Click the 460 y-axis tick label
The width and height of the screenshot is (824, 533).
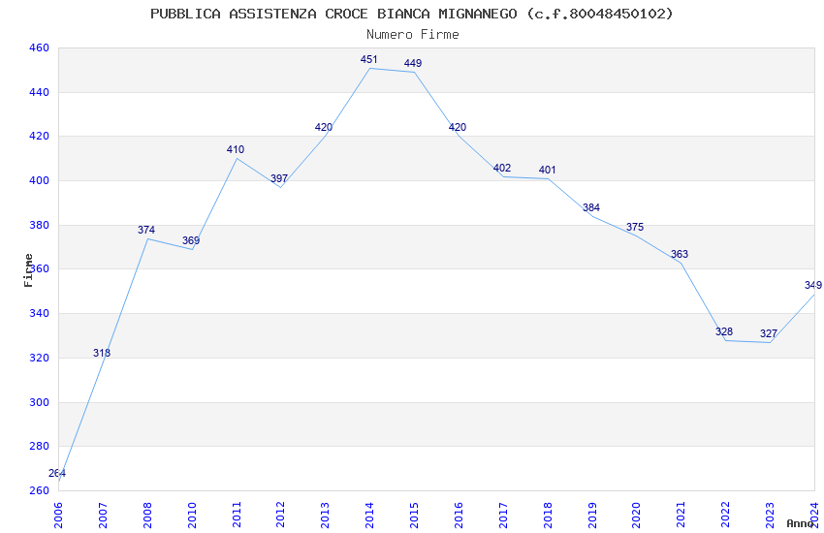click(x=39, y=47)
